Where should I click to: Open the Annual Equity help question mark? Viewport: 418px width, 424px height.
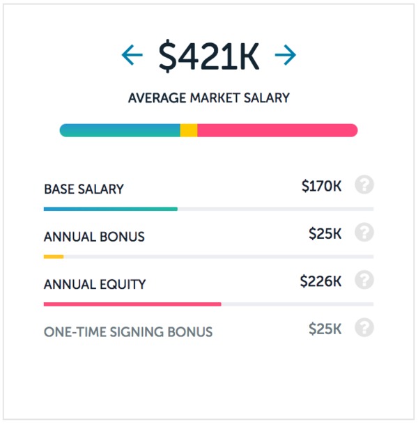click(364, 280)
